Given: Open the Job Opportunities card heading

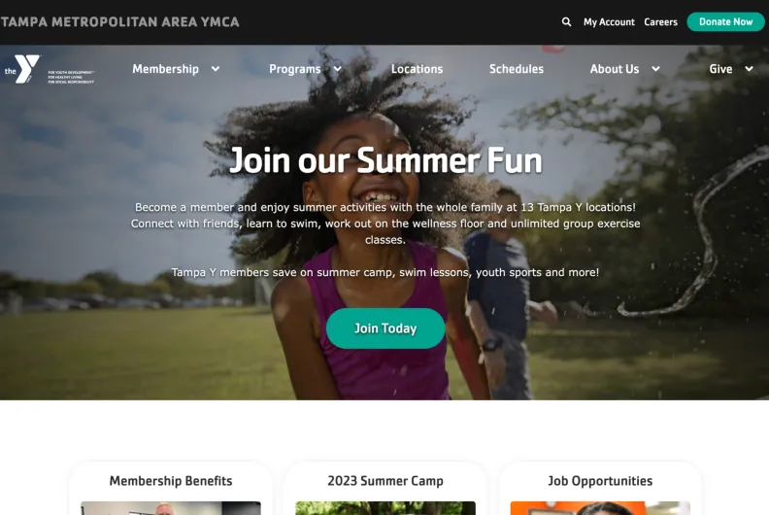Looking at the screenshot, I should tap(600, 481).
